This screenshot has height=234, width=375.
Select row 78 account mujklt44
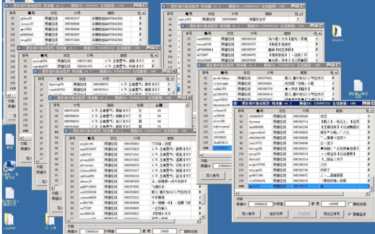[133, 144]
